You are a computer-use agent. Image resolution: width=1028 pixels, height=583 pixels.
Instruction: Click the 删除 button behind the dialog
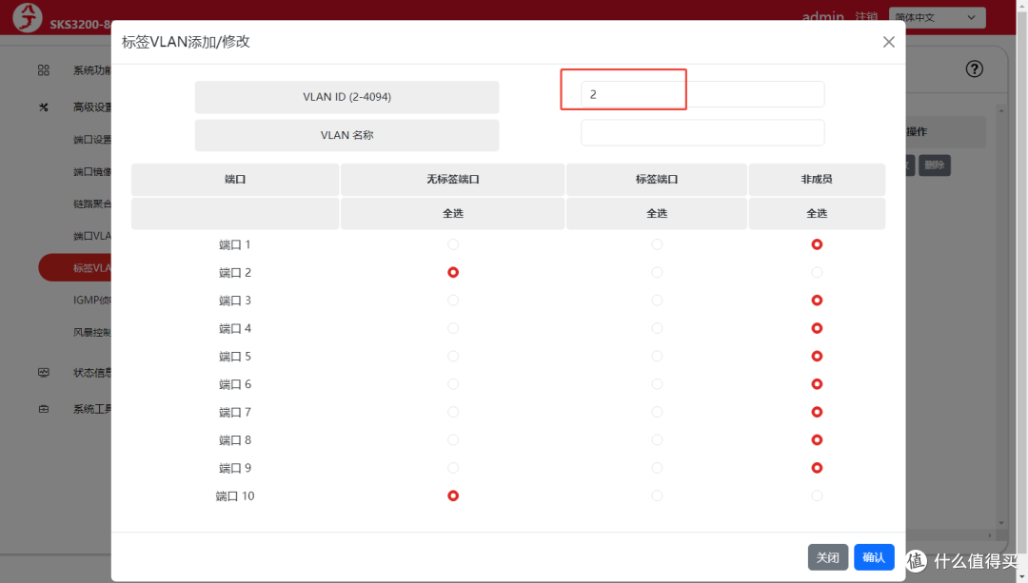935,165
